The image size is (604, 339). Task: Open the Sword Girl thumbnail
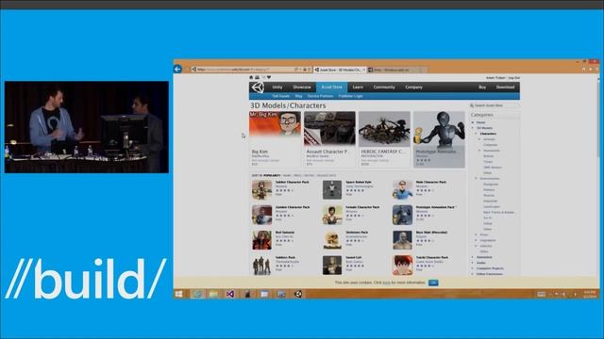pos(332,266)
